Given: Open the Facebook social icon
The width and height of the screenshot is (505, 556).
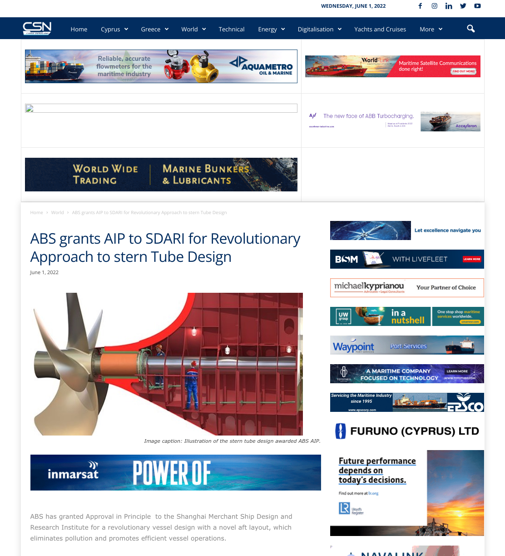Looking at the screenshot, I should pyautogui.click(x=420, y=6).
